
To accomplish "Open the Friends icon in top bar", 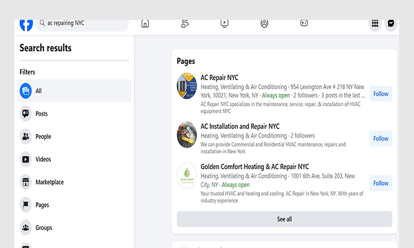I will click(185, 24).
